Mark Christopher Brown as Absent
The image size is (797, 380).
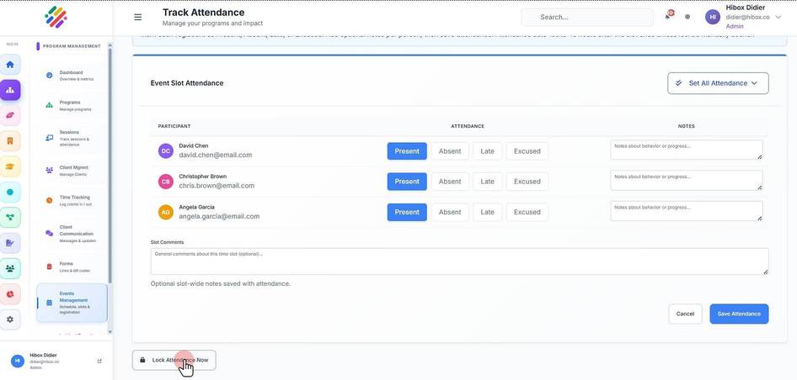coord(450,182)
